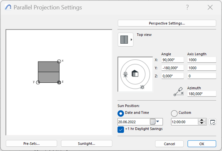Select the Custom sun position option

coord(174,114)
